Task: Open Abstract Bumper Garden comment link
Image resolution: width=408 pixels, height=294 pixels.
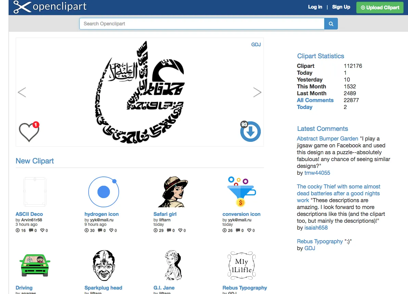Action: pos(328,138)
